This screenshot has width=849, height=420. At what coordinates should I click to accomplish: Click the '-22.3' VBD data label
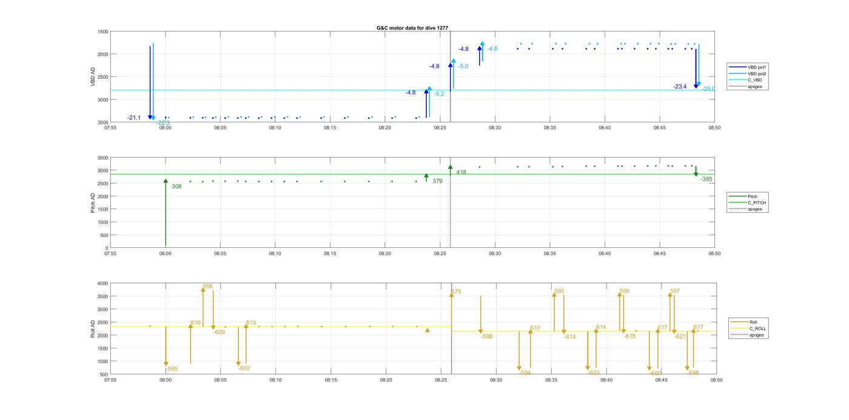(163, 123)
